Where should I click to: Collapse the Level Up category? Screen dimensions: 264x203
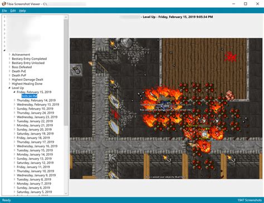pyautogui.click(x=9, y=88)
